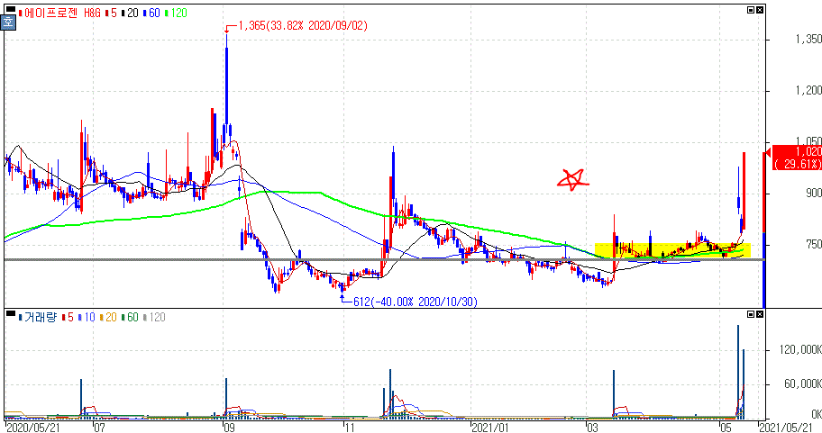The height and width of the screenshot is (433, 822).
Task: Select the 에이프로젠 H&G series legend
Action: [x=59, y=14]
